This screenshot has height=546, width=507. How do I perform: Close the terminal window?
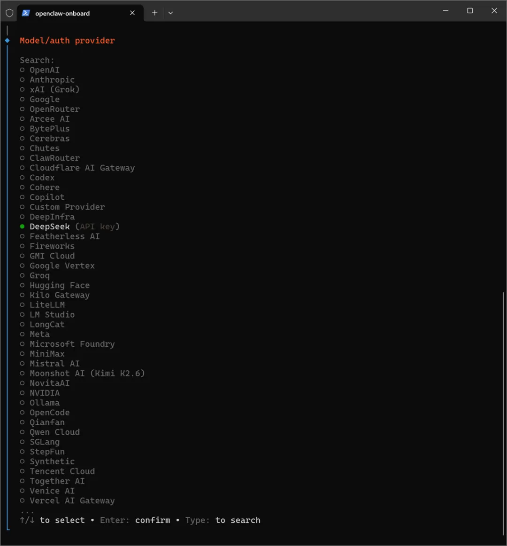pyautogui.click(x=494, y=10)
